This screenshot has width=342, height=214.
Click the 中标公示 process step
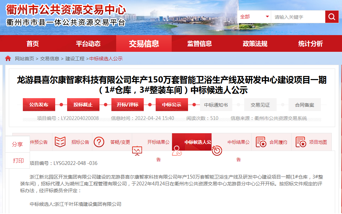click(172, 105)
